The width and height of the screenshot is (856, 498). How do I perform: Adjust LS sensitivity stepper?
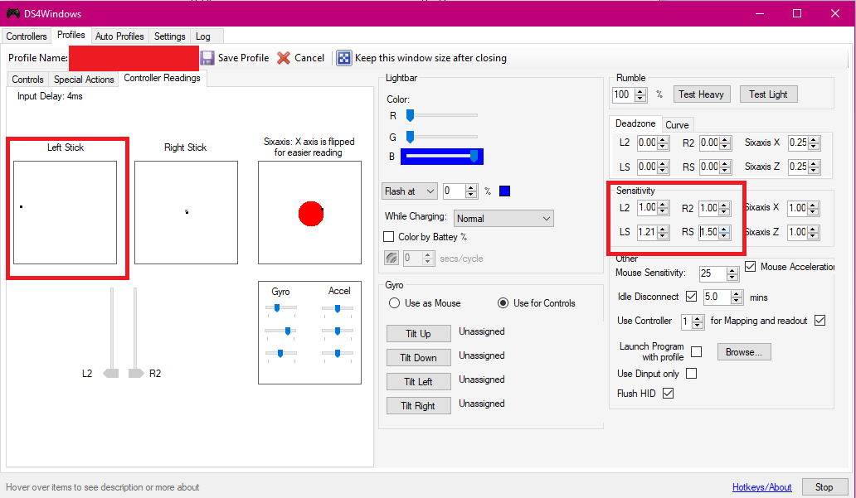[663, 232]
